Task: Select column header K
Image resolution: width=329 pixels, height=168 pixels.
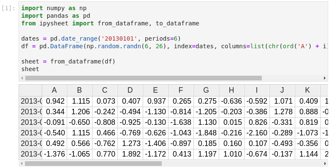Action: 307,90
